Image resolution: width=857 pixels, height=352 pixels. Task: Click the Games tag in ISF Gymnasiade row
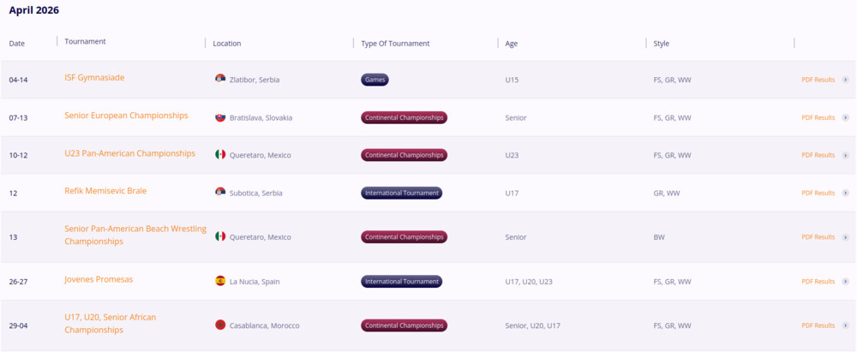click(375, 80)
